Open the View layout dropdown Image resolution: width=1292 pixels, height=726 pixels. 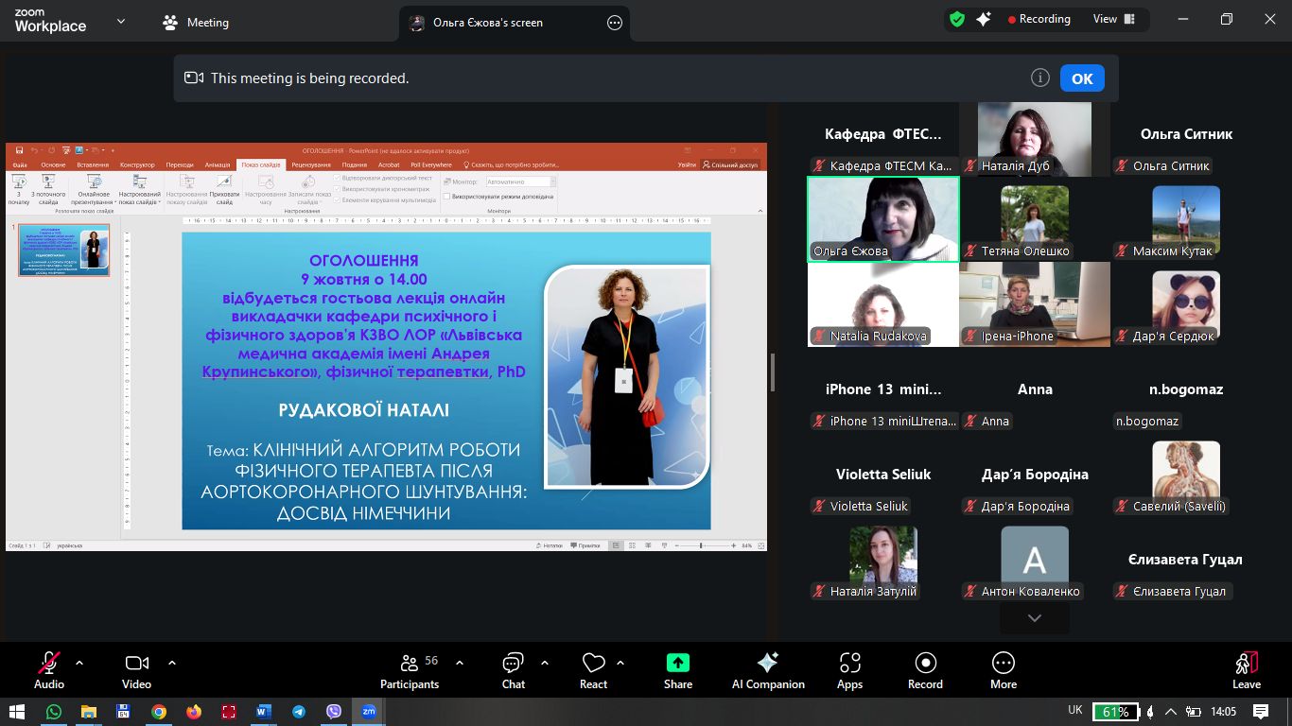pyautogui.click(x=1112, y=19)
